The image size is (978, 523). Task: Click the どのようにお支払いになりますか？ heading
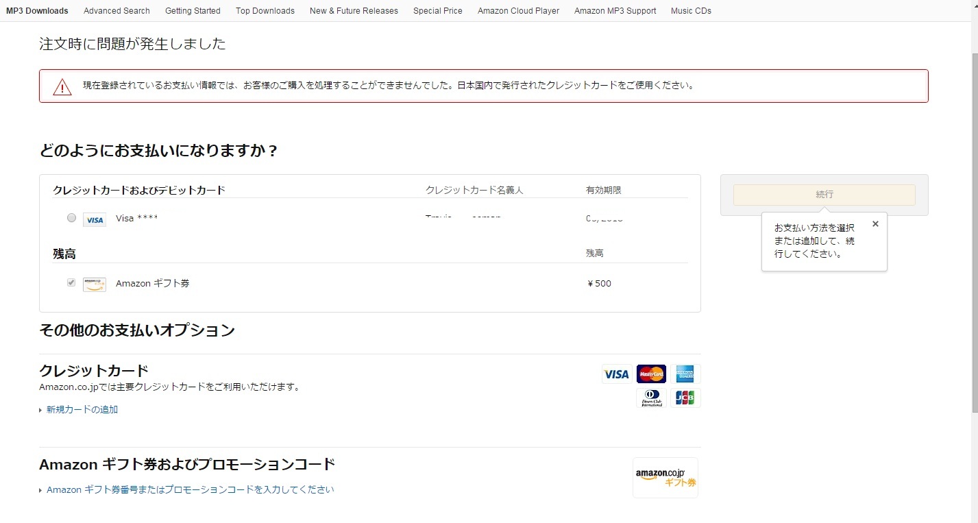pyautogui.click(x=159, y=151)
